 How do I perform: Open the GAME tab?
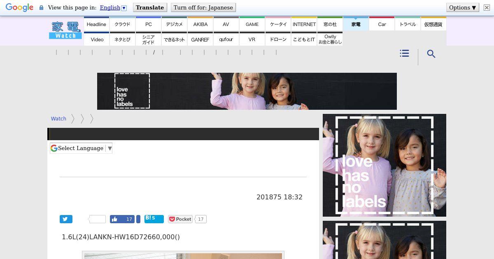click(252, 24)
